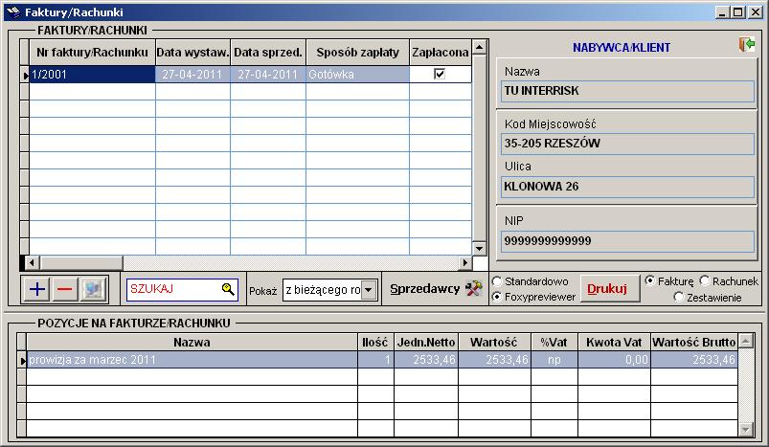Click the positions grid scroll down arrow
The image size is (769, 447).
[745, 430]
